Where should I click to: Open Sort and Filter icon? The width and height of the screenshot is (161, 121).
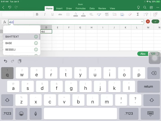coord(146,14)
